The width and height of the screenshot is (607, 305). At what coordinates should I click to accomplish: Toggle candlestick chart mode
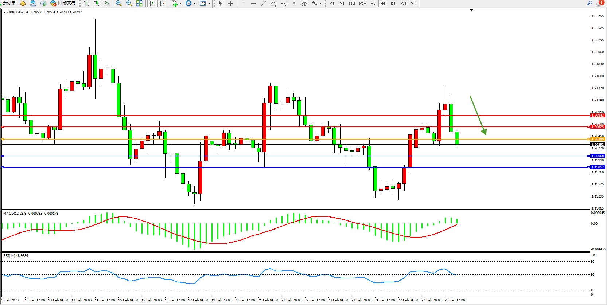tap(97, 3)
